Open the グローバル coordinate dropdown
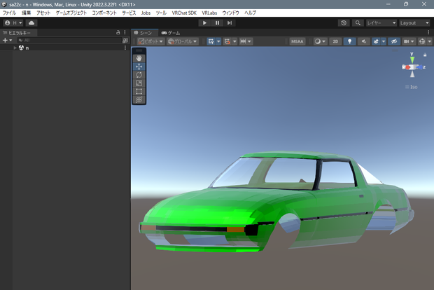434x290 pixels. pyautogui.click(x=183, y=41)
